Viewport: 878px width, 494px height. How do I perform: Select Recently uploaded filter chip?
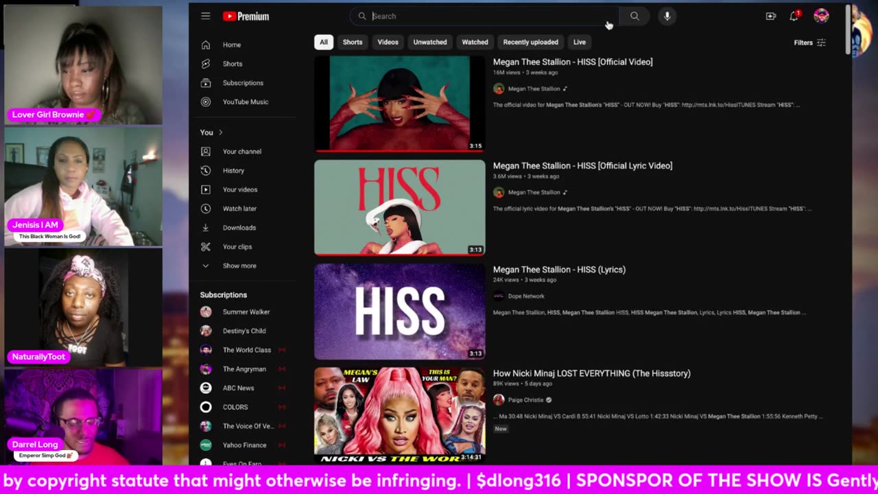(530, 42)
